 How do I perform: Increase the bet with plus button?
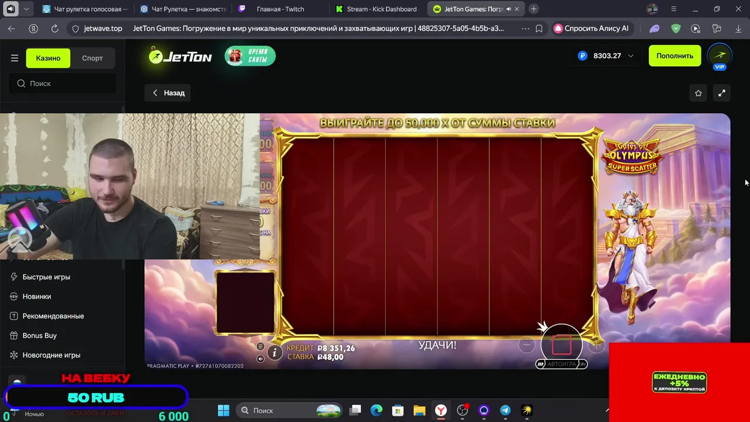coord(595,345)
